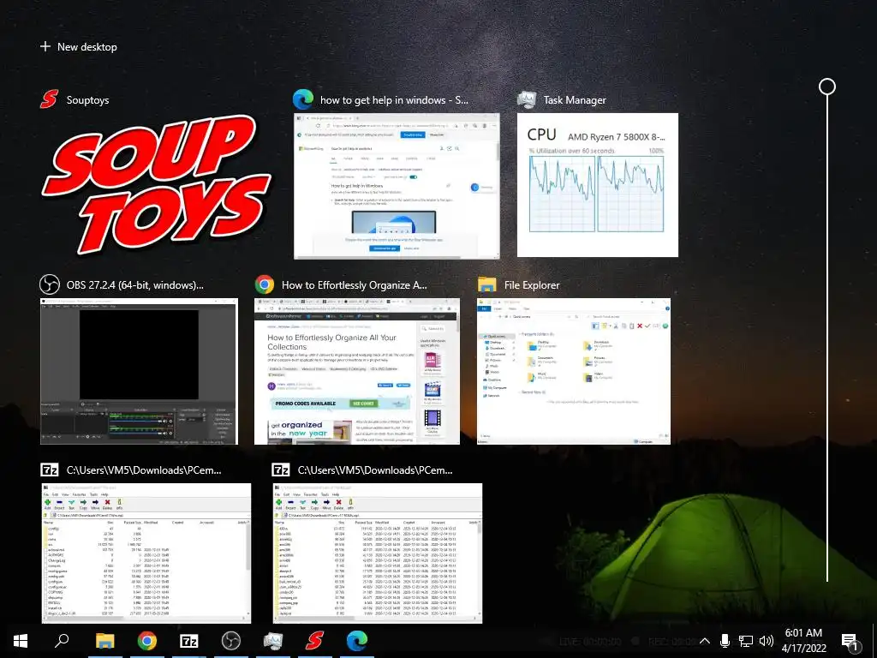
Task: Click the New desktop button
Action: pyautogui.click(x=78, y=47)
